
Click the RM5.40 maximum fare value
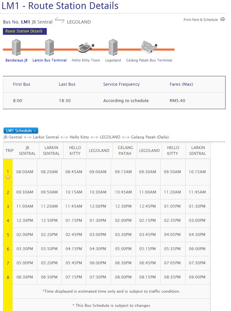pos(177,101)
